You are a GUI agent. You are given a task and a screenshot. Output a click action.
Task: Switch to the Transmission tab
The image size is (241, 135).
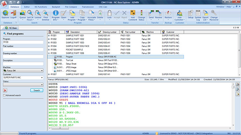88,7
